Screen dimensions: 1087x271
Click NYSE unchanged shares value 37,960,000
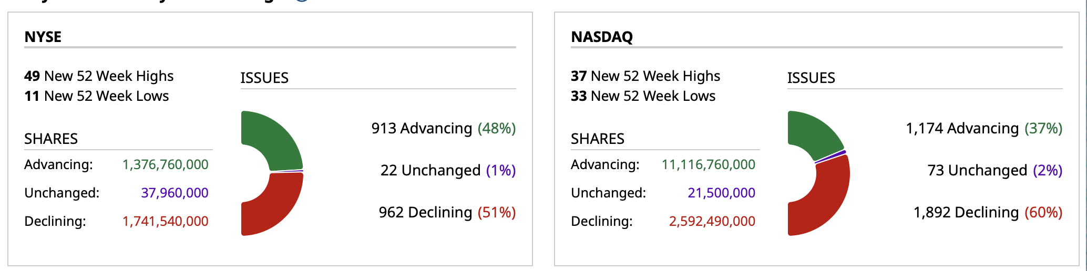(x=175, y=193)
